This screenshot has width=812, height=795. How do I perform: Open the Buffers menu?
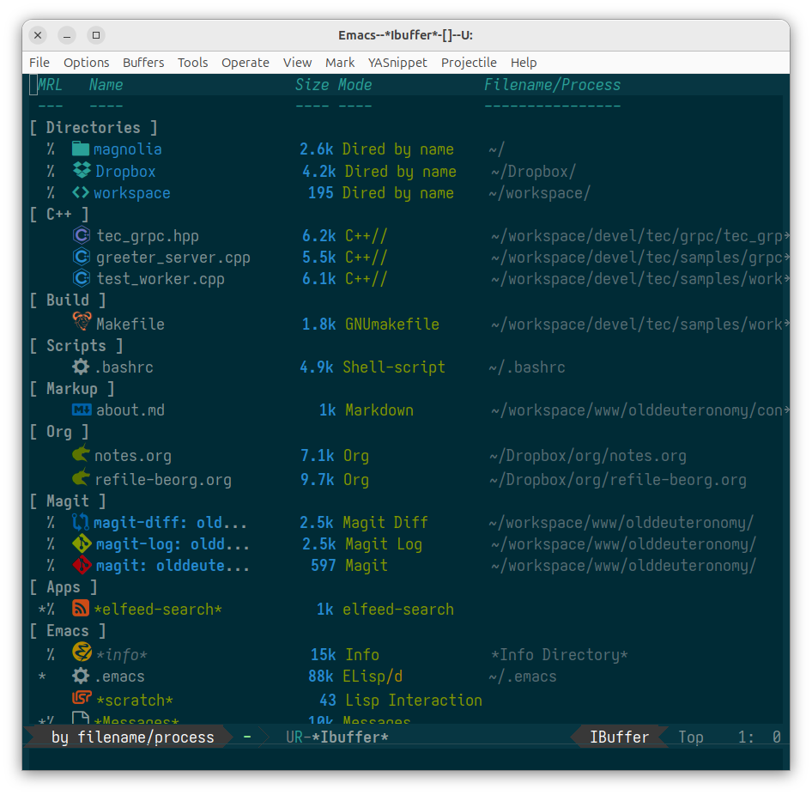(x=143, y=63)
